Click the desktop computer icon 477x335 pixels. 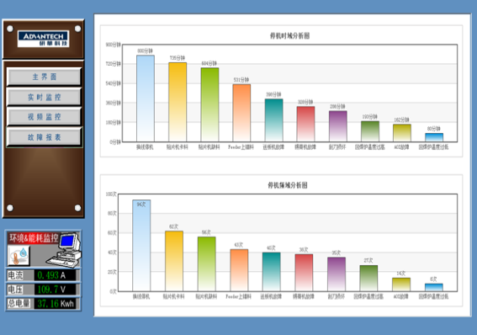tap(65, 250)
